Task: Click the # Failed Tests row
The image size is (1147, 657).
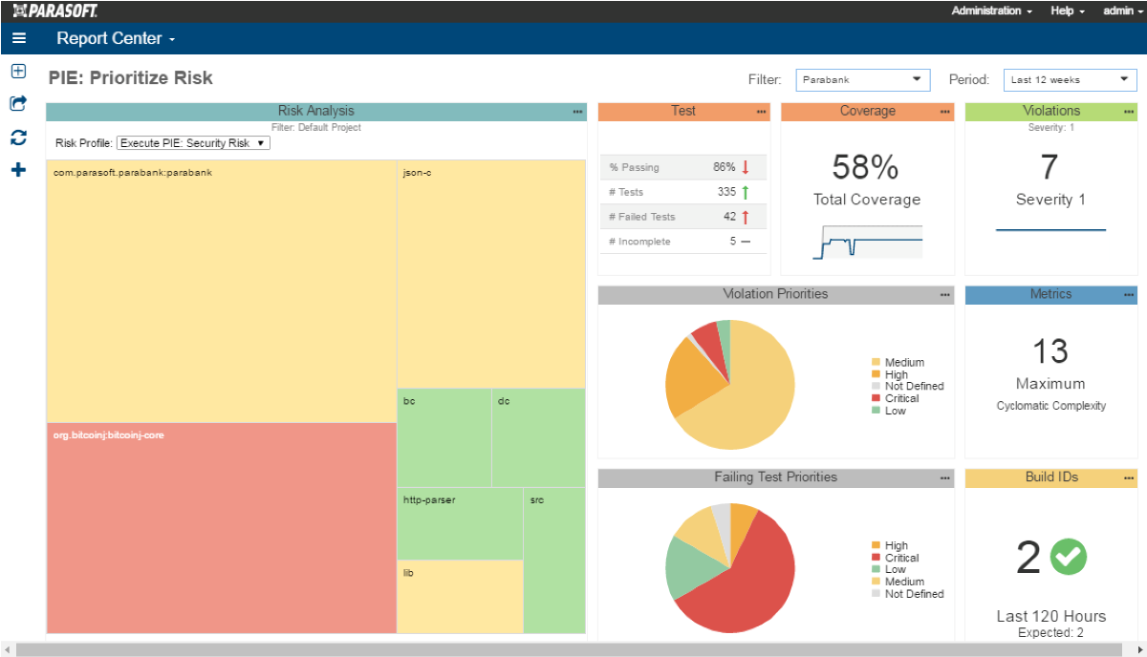Action: coord(683,217)
